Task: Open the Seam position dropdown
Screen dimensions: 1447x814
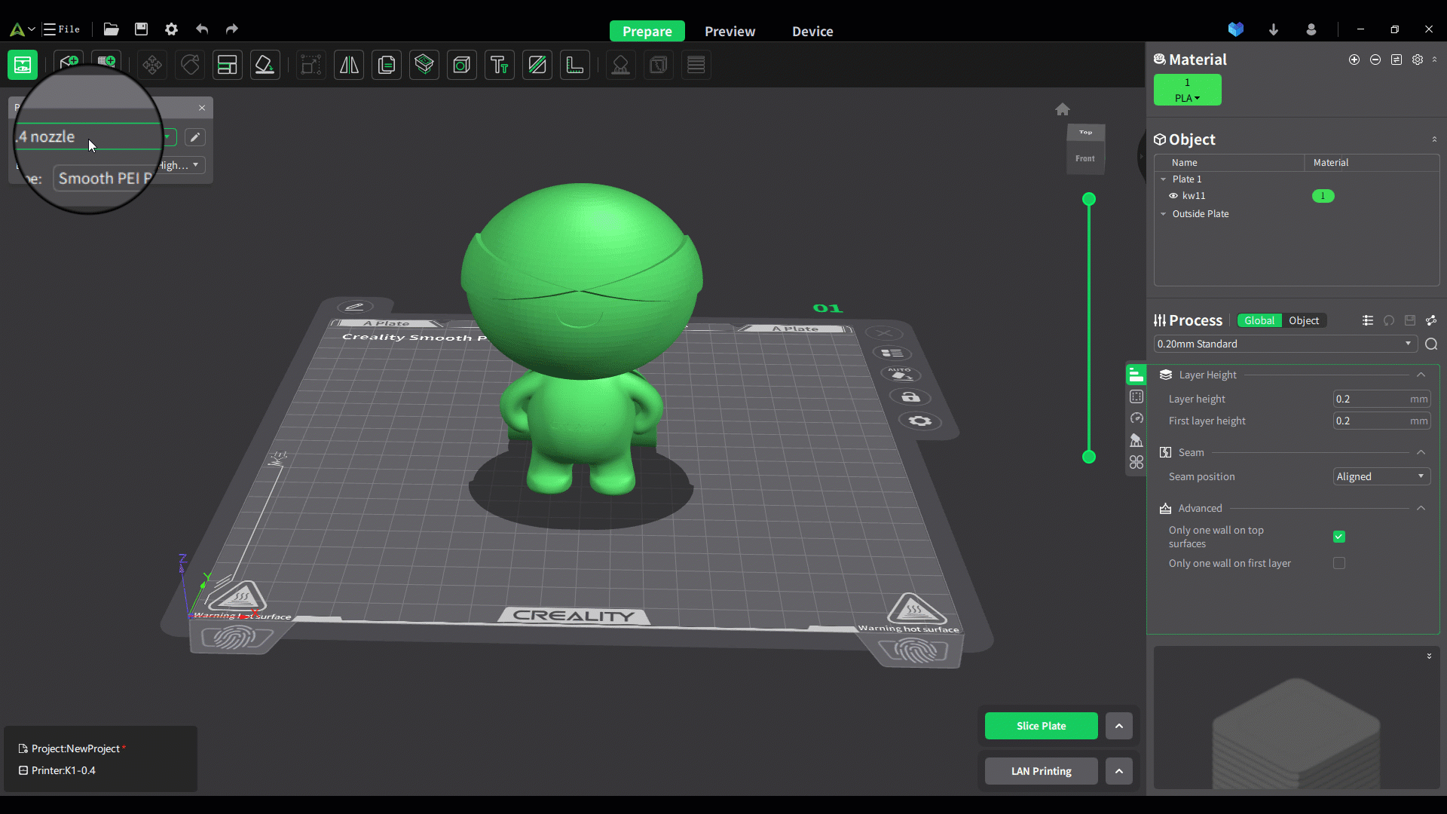Action: point(1381,476)
